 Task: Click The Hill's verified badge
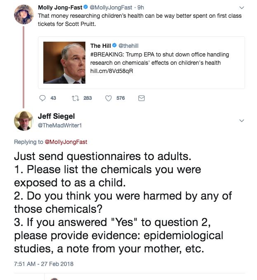115,45
